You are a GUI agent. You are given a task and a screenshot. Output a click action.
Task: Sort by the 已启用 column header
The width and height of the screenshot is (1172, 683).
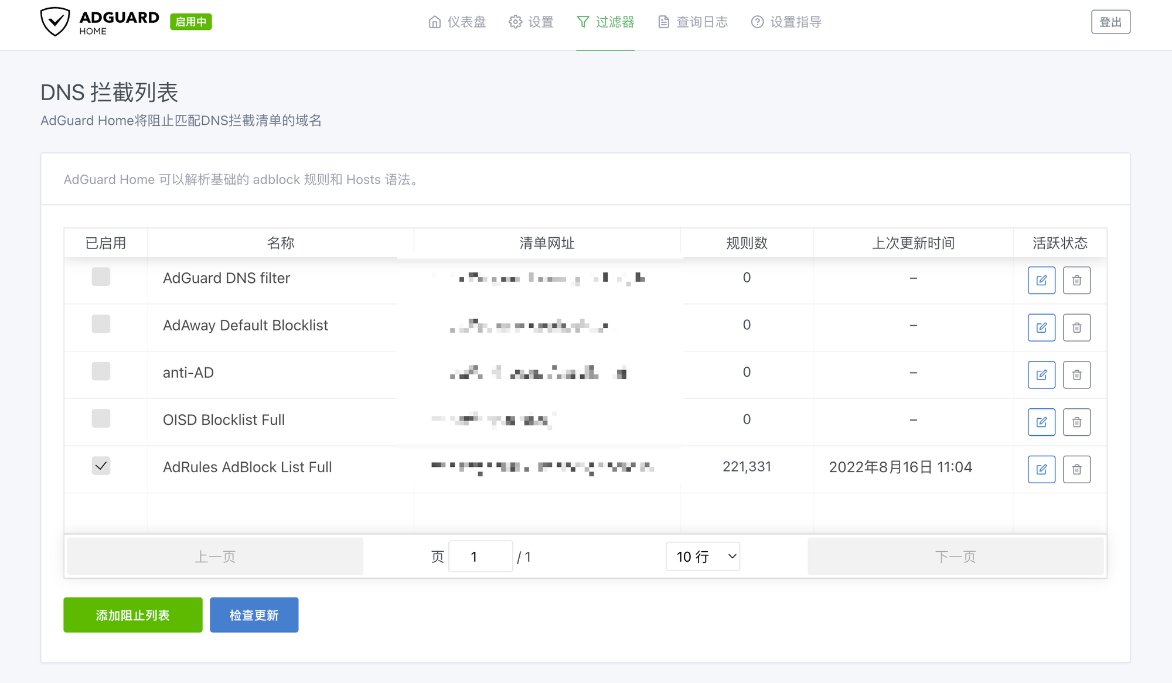point(106,243)
